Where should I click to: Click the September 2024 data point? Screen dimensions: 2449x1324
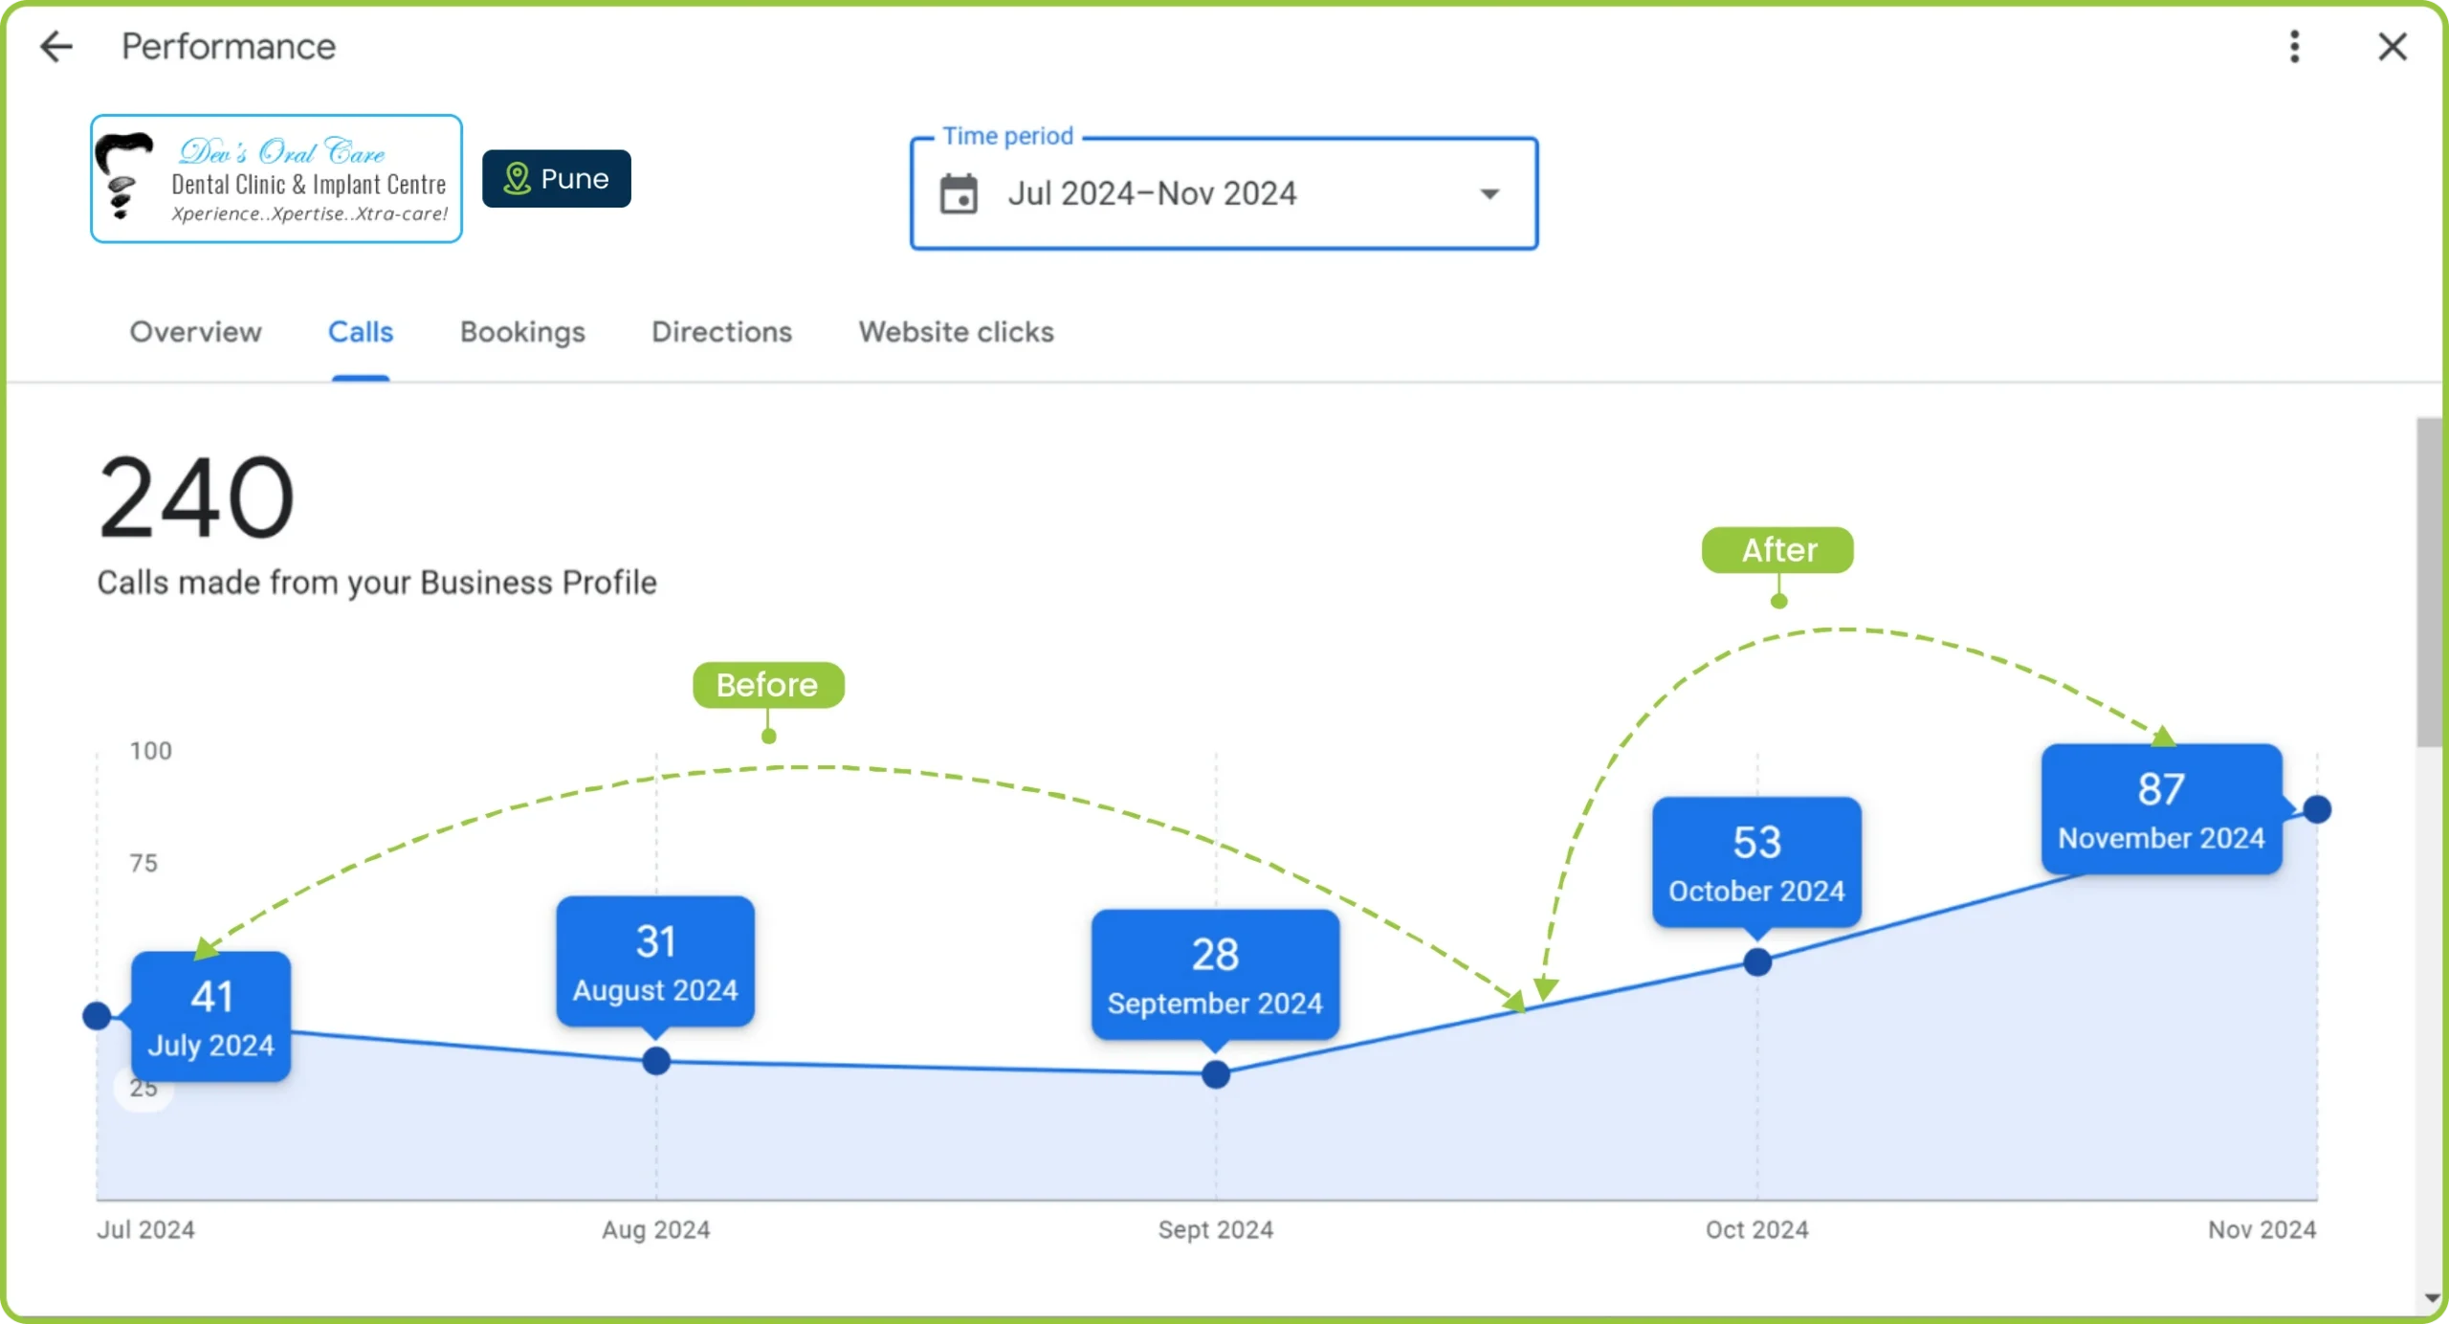tap(1215, 1071)
